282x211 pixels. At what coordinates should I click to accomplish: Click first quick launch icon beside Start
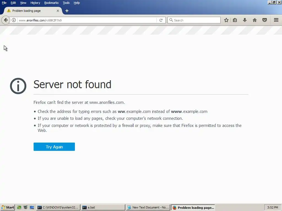(19, 207)
